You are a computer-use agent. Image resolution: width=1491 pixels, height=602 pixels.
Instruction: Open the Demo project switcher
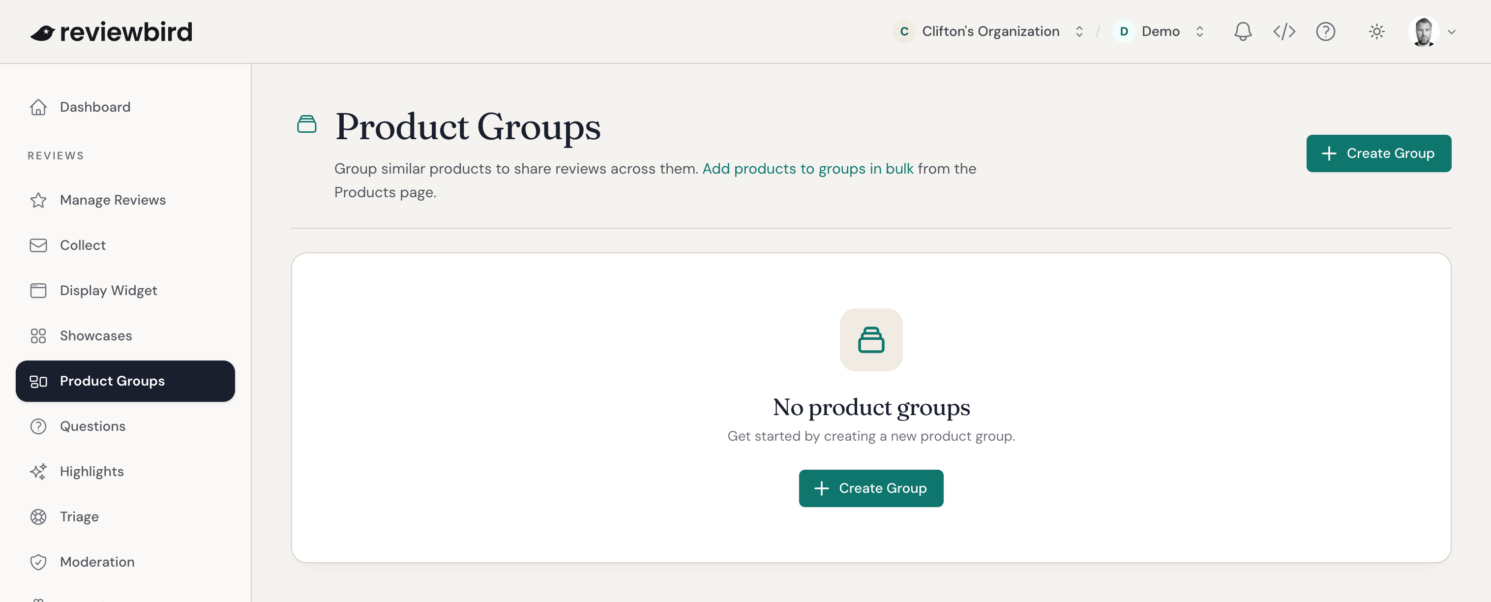tap(1159, 31)
